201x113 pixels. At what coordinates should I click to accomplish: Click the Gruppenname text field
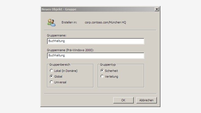[95, 41]
